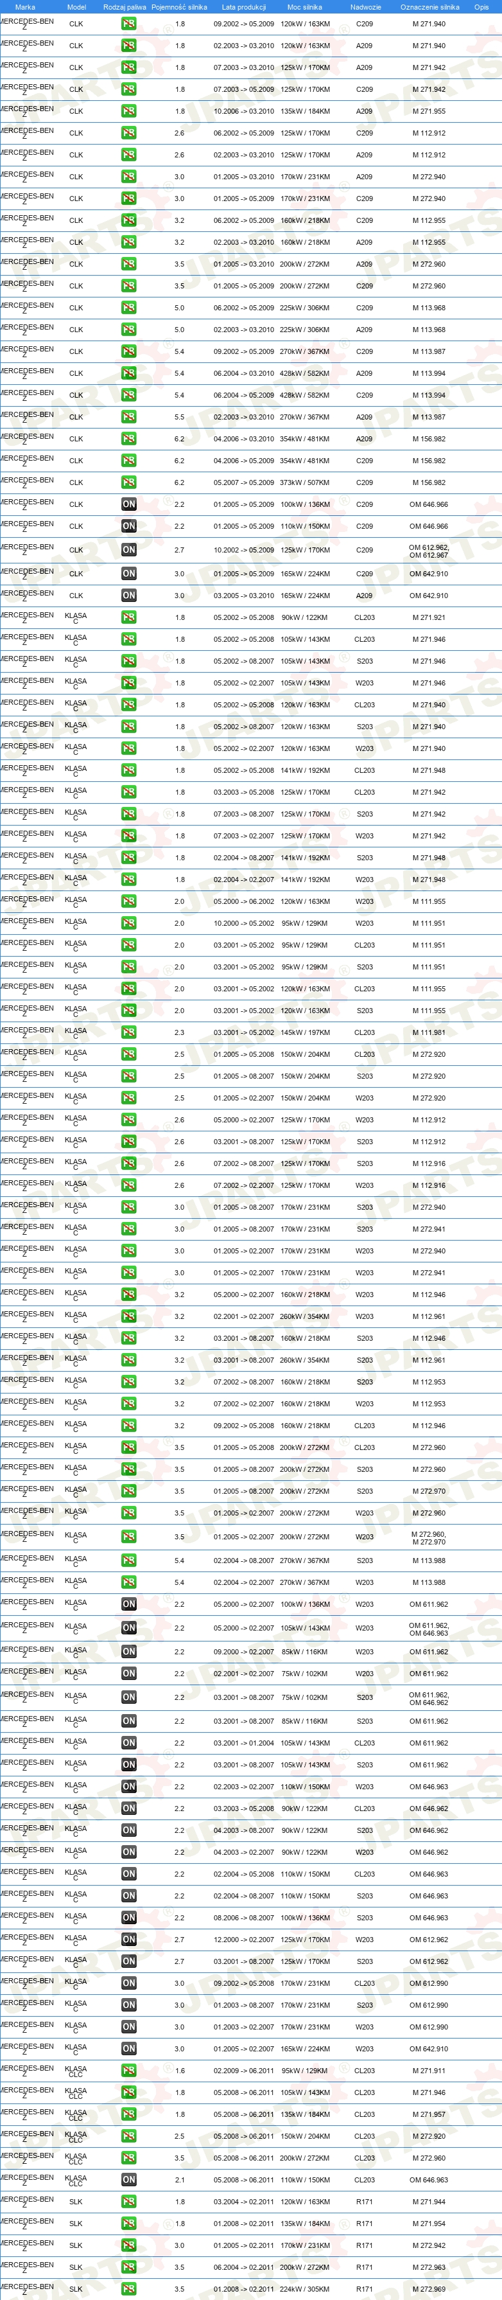Select date range 10.2000 -> 05.2002
502x2300 pixels.
[243, 923]
